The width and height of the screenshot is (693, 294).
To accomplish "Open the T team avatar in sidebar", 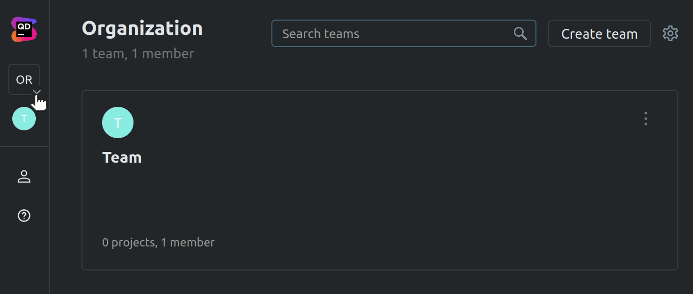I will pyautogui.click(x=24, y=119).
